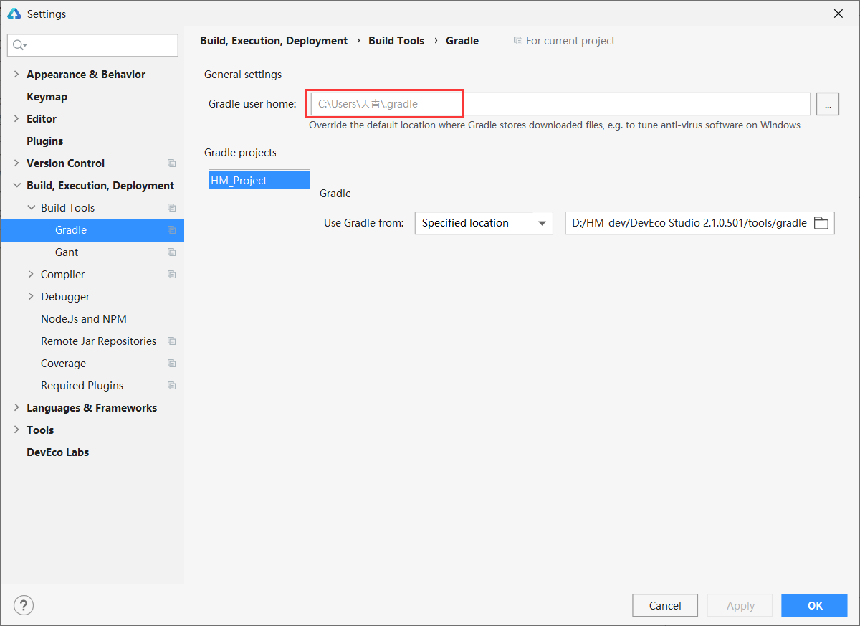Click the Gradle specified location path field
860x626 pixels.
699,223
